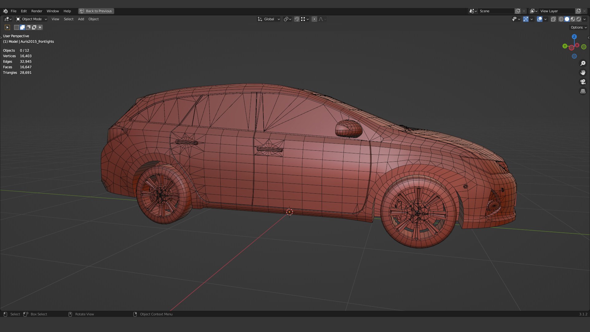Image resolution: width=590 pixels, height=332 pixels.
Task: Choose extend existing selection mode
Action: (x=22, y=27)
